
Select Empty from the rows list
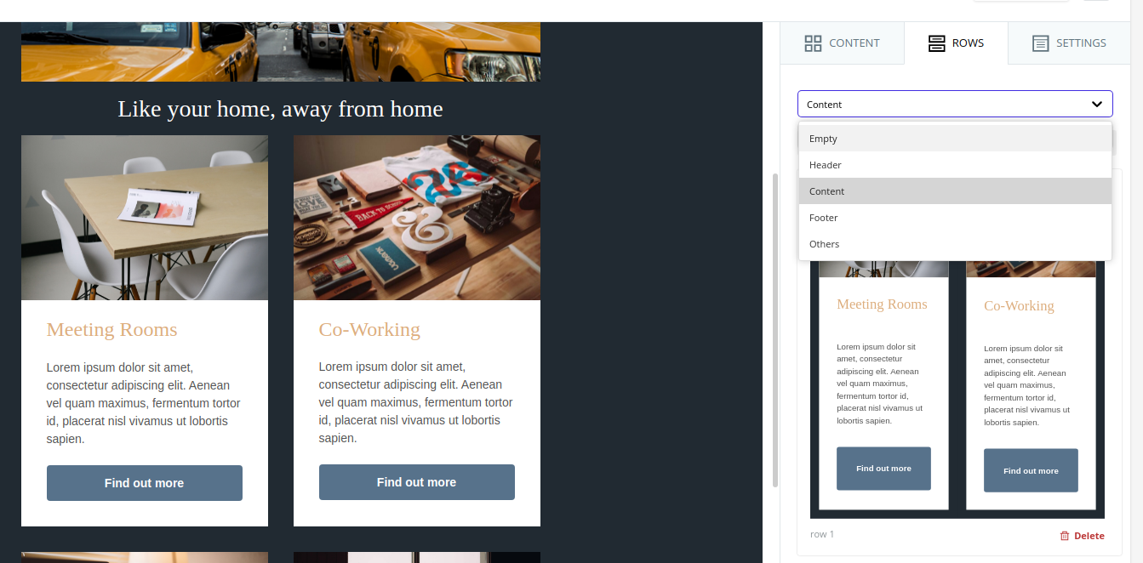point(955,139)
